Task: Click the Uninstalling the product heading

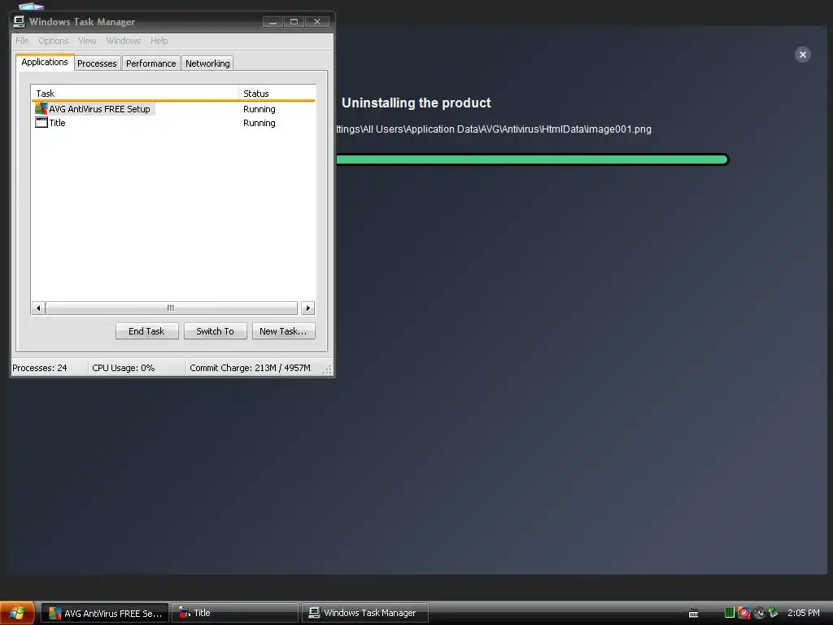Action: click(x=416, y=103)
